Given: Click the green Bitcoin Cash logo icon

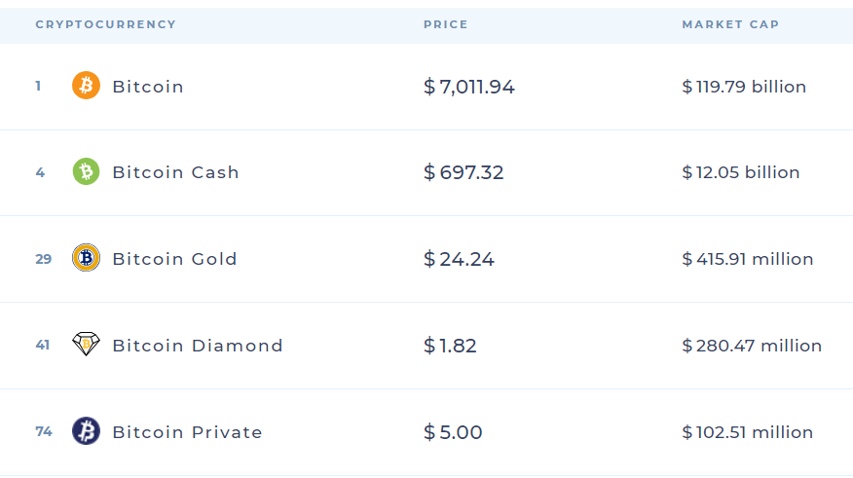Looking at the screenshot, I should [x=86, y=172].
